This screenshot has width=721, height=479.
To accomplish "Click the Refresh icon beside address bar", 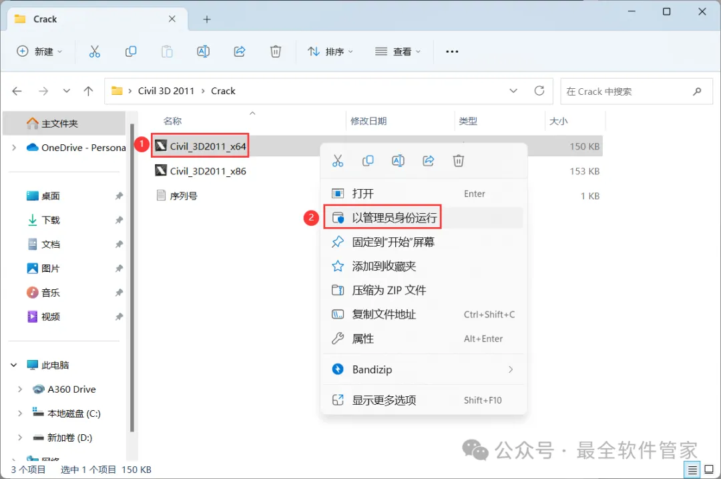I will [539, 91].
